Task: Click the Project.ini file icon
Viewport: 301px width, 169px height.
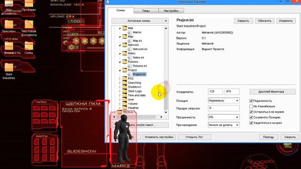Action: pyautogui.click(x=130, y=74)
